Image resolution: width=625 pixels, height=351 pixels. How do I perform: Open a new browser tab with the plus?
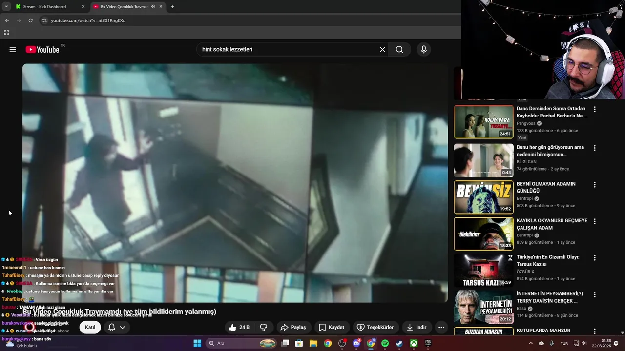point(172,7)
